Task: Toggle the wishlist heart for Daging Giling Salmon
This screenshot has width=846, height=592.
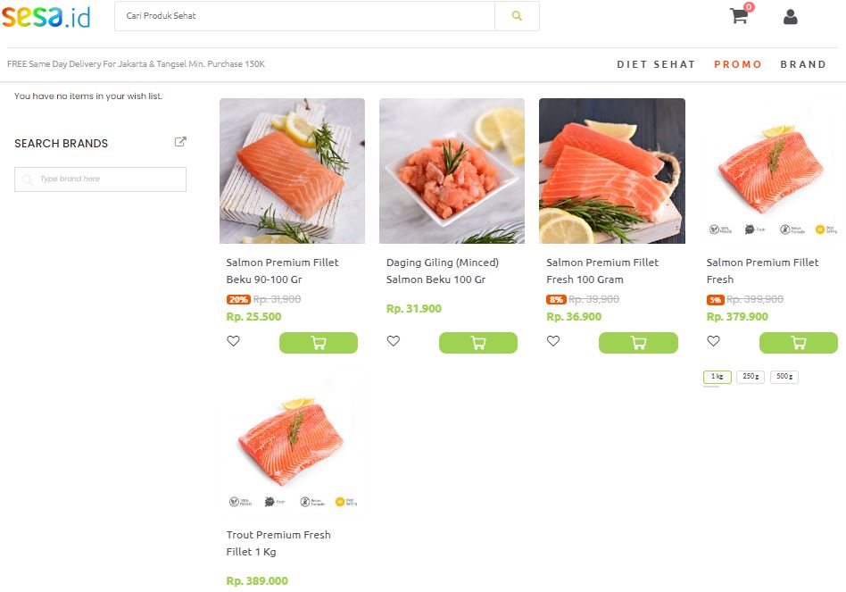Action: tap(393, 340)
